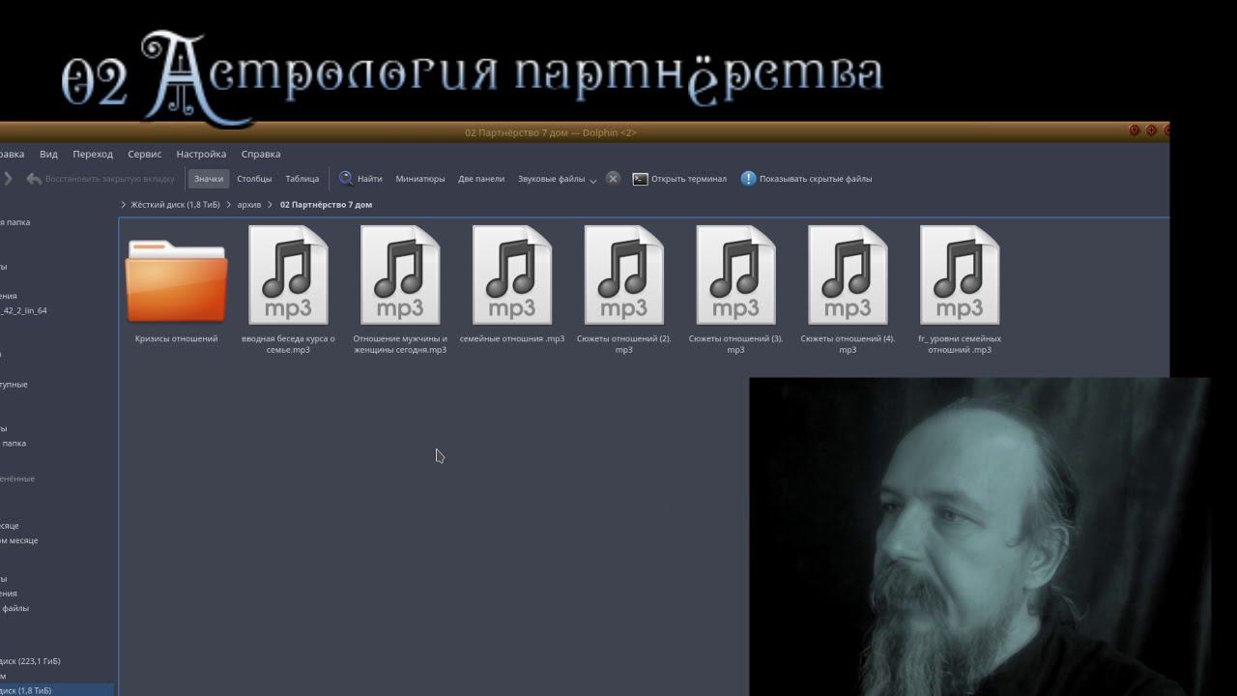Toggle Показывать скрытые файлы
The image size is (1237, 696).
pyautogui.click(x=807, y=179)
